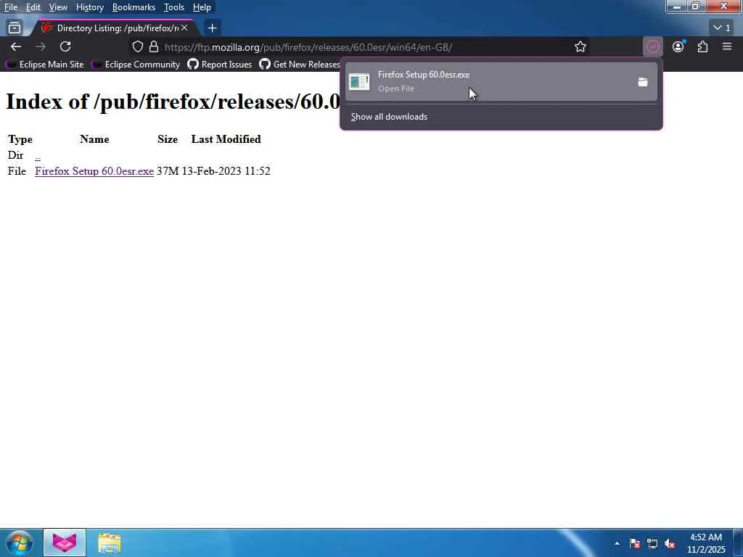Click the taskbar clock showing 4:52 AM
743x557 pixels.
pos(706,542)
